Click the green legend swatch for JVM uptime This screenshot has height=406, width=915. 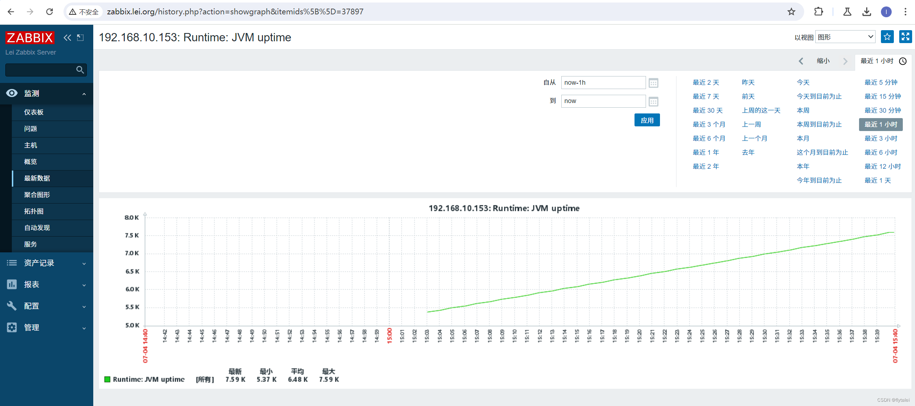click(107, 379)
